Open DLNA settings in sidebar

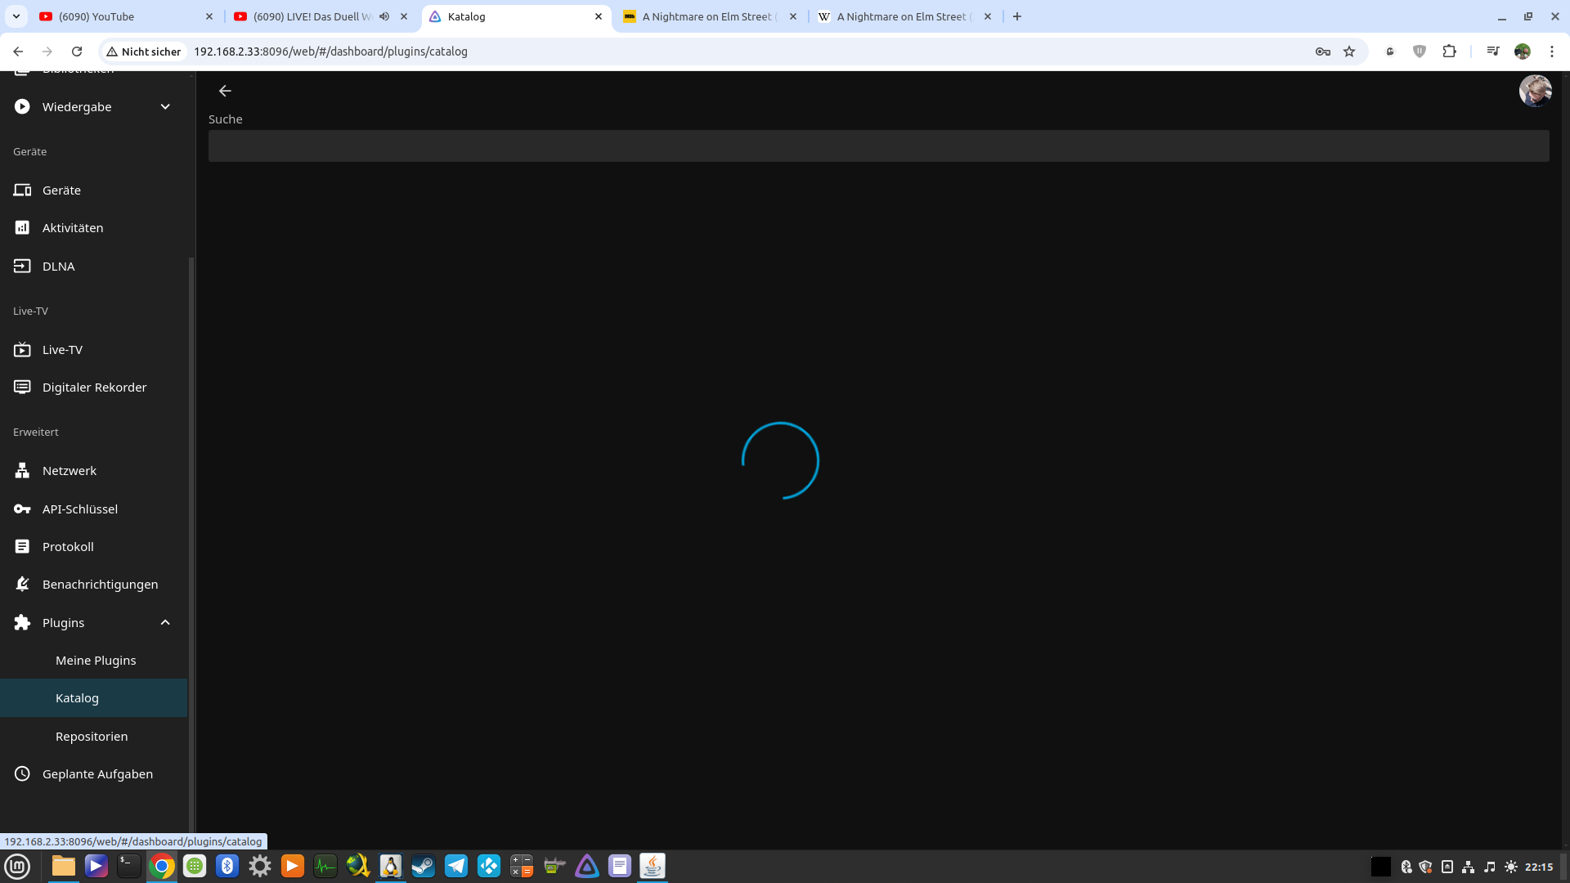point(58,267)
